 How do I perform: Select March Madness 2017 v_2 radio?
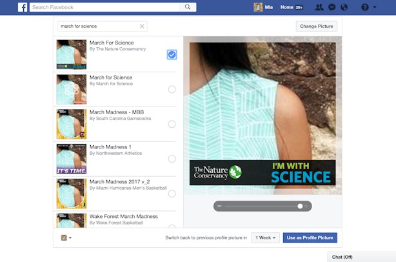[172, 194]
